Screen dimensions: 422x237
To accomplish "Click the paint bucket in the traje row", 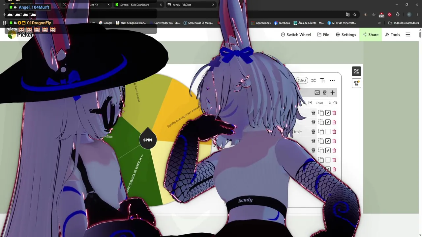I will (313, 132).
